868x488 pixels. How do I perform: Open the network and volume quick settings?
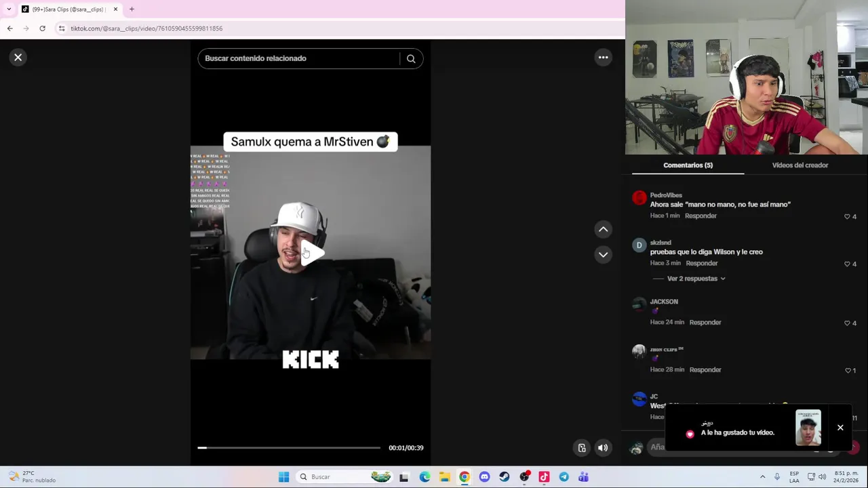(x=816, y=477)
